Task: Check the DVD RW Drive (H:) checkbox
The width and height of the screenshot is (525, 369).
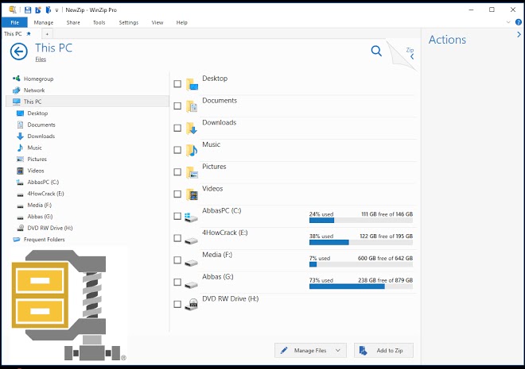Action: coord(177,304)
